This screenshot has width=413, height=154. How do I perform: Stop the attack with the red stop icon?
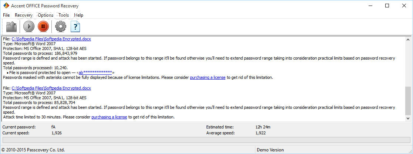[44, 27]
